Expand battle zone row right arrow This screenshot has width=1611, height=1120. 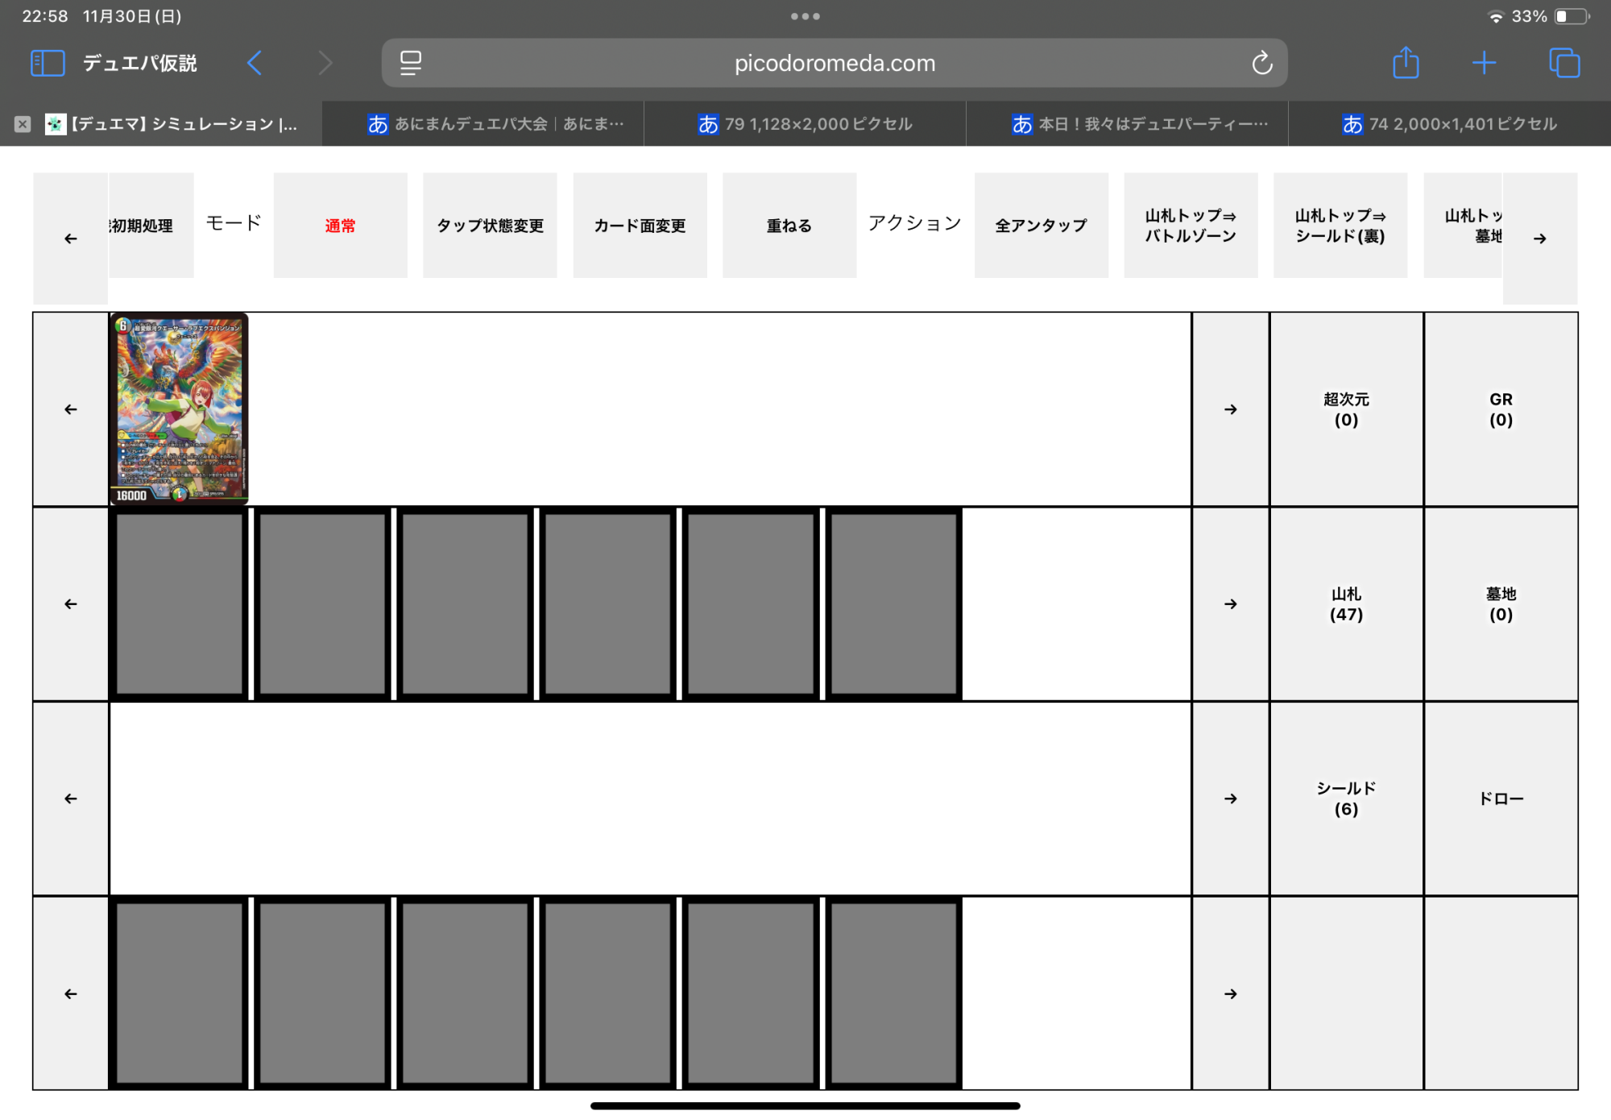[1230, 409]
